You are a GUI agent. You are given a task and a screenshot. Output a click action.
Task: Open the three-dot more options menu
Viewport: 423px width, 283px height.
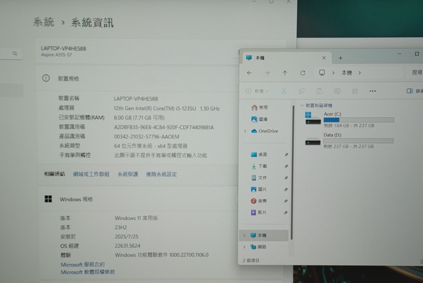pyautogui.click(x=372, y=91)
